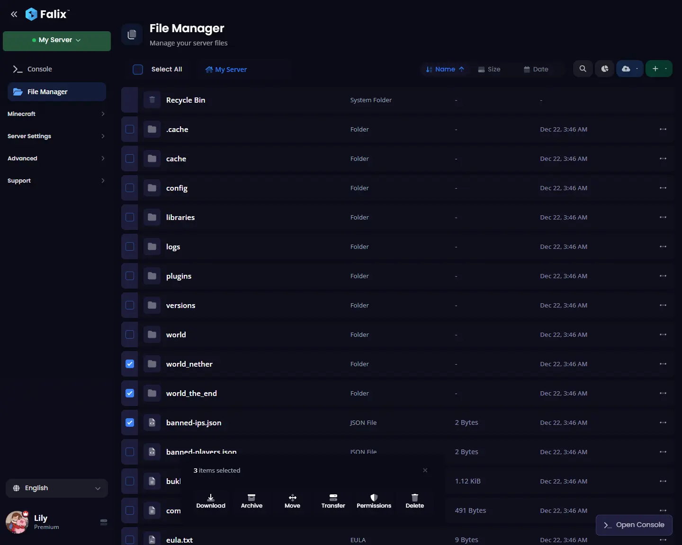
Task: Switch to the Console sidebar item
Action: [40, 69]
